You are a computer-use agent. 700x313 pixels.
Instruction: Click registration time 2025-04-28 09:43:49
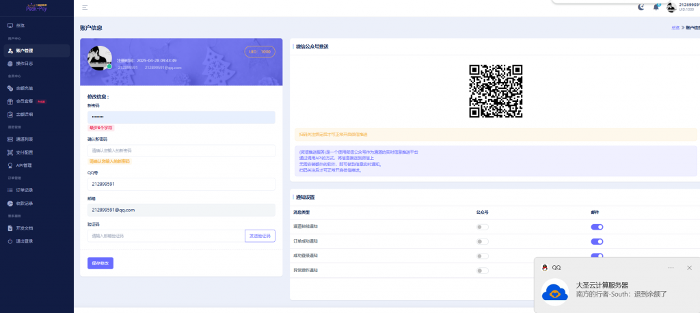click(x=157, y=60)
